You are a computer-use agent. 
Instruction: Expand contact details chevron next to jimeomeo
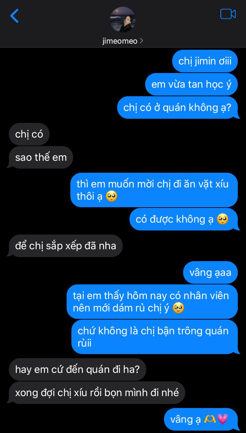141,41
